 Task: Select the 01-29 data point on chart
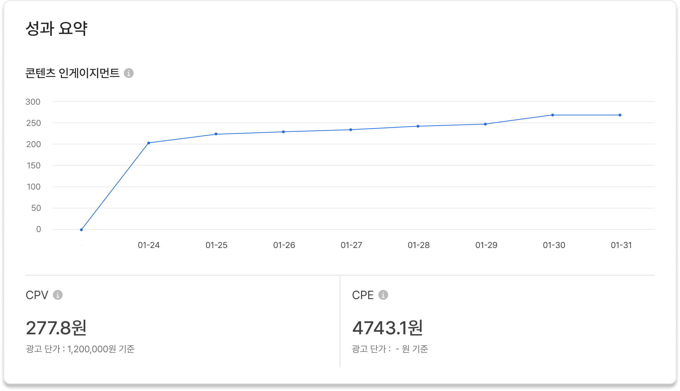485,124
